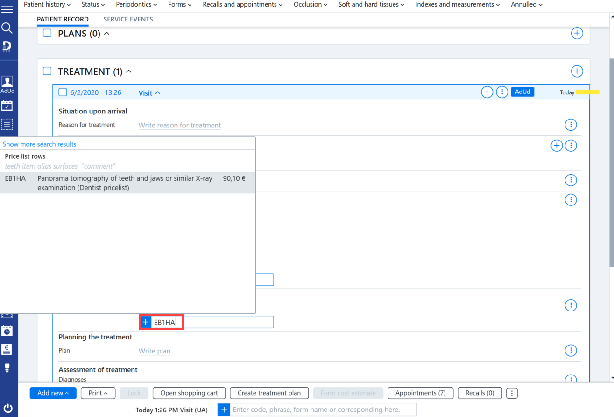Screen dimensions: 614x417
Task: Tick the TREATMENT section checkbox
Action: (x=47, y=71)
